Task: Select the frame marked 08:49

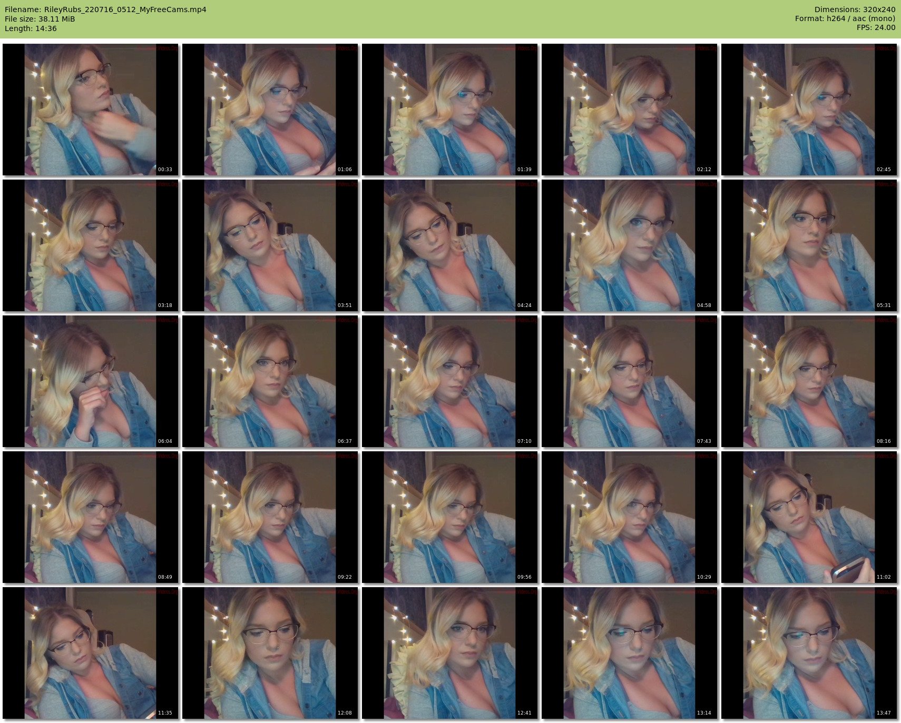Action: [91, 517]
